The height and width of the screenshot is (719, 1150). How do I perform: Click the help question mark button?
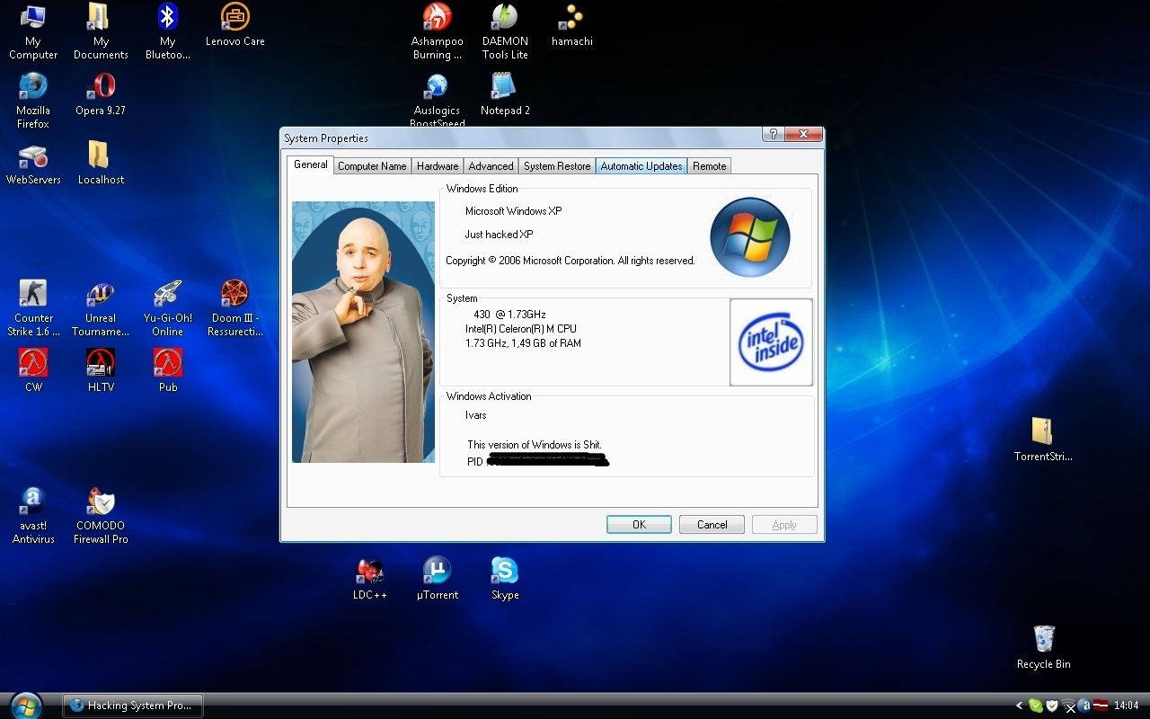pyautogui.click(x=773, y=134)
